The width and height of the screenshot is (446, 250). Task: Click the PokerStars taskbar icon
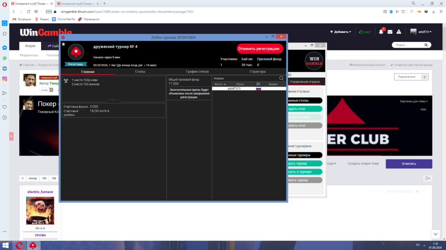point(33,245)
